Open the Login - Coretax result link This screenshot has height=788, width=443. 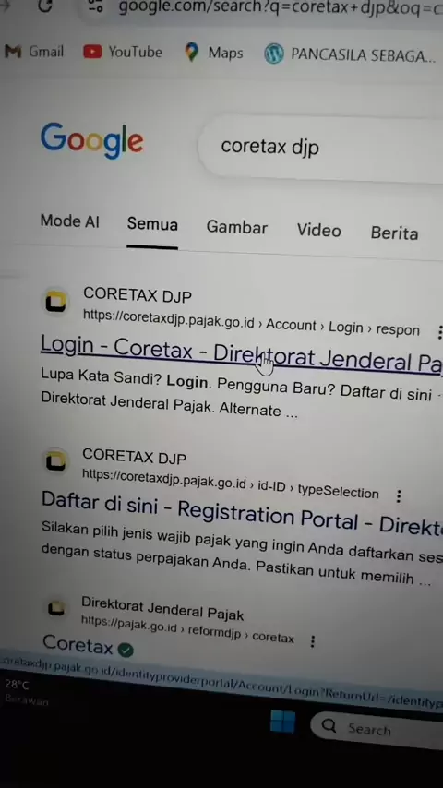(242, 353)
